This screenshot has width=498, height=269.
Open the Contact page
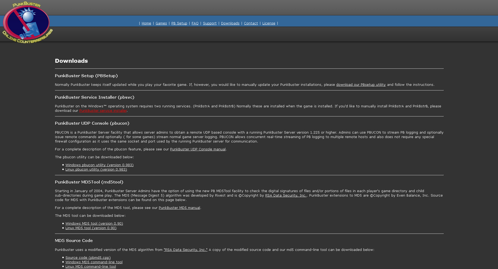tap(251, 23)
